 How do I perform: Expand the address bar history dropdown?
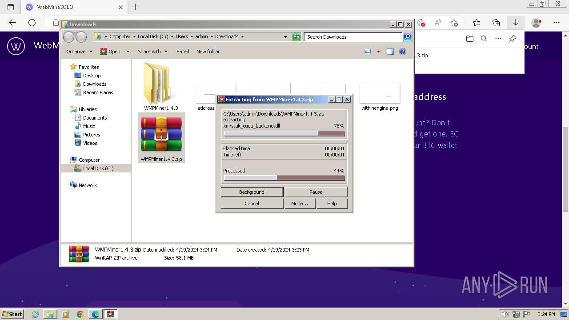[285, 37]
